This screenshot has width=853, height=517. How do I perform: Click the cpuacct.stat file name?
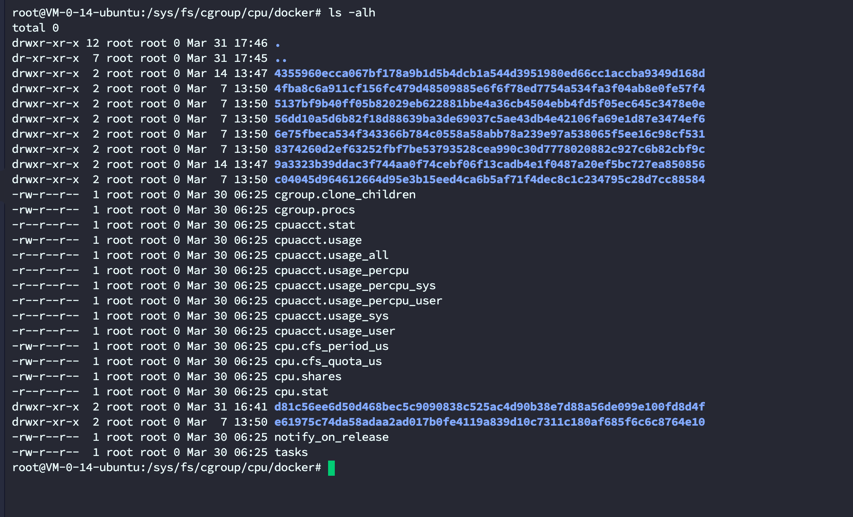click(x=315, y=225)
